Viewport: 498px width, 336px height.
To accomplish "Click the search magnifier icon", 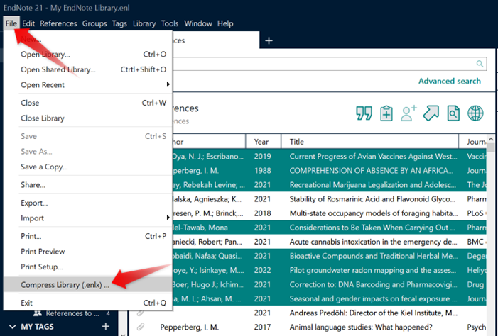I will 481,64.
